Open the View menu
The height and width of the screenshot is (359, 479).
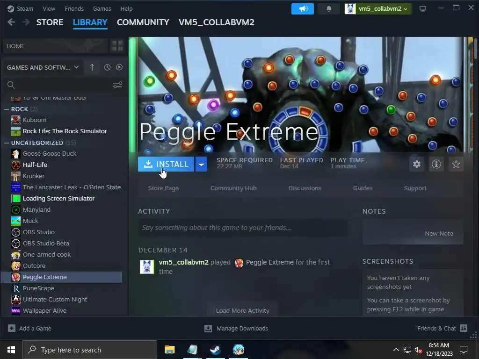[x=49, y=8]
